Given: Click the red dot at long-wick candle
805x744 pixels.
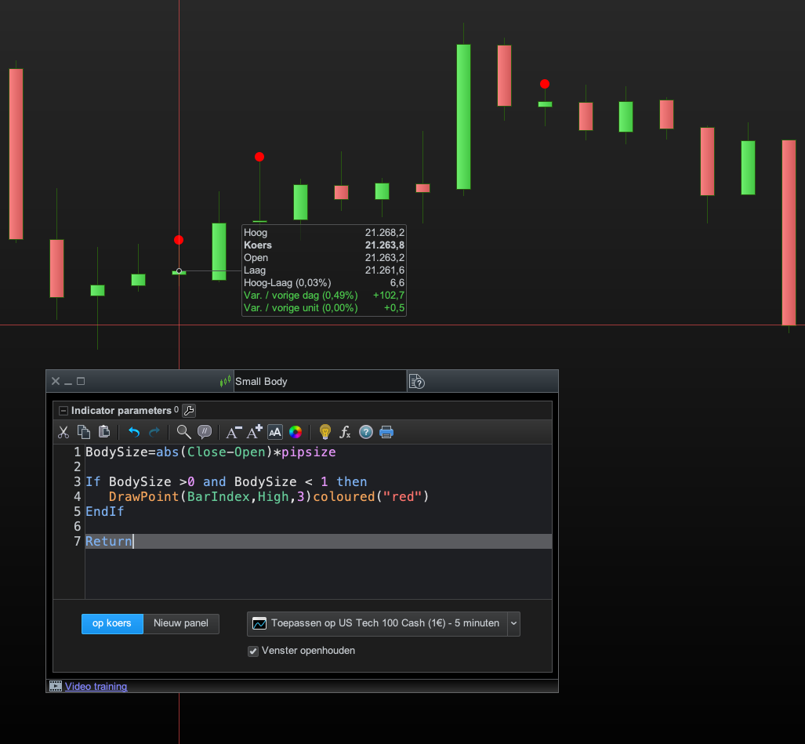Looking at the screenshot, I should (x=259, y=157).
